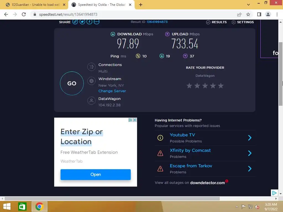Image resolution: width=283 pixels, height=212 pixels.
Task: Click AdChoices icon on WeatherTab ad
Action: 130,120
